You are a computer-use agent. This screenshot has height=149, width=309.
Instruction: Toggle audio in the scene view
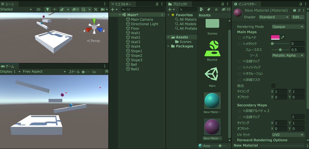[x=55, y=9]
